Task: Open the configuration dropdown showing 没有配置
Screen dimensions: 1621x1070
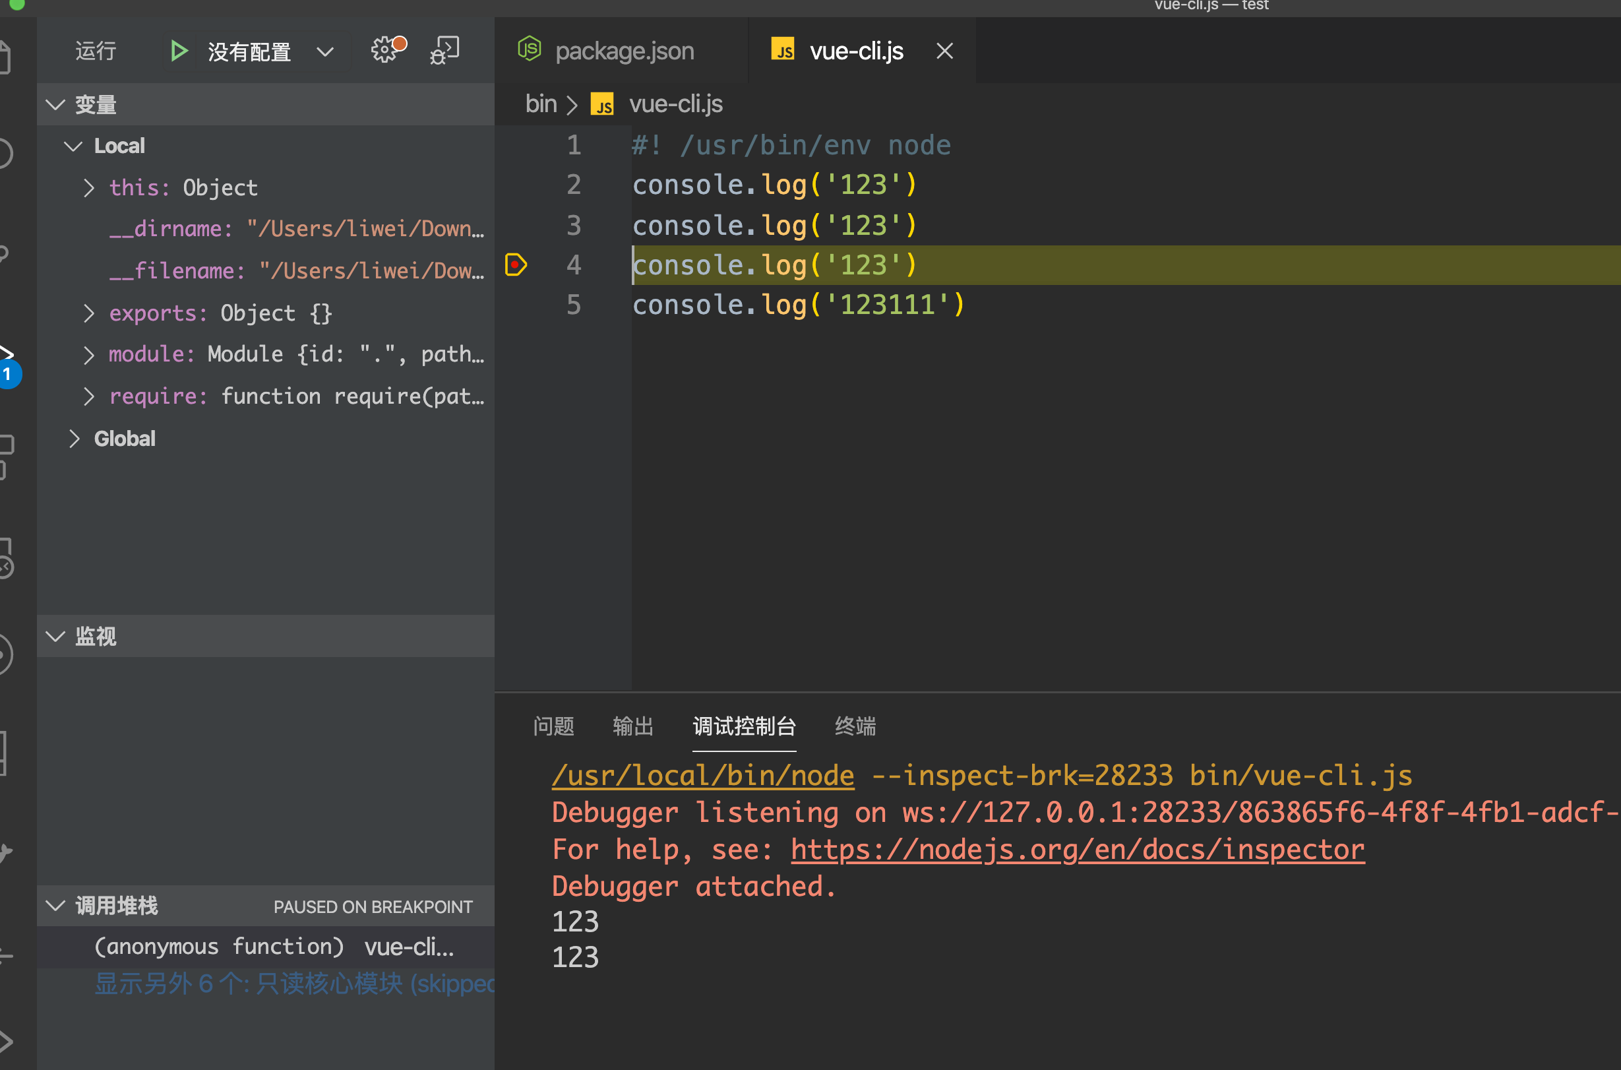Action: click(x=271, y=52)
